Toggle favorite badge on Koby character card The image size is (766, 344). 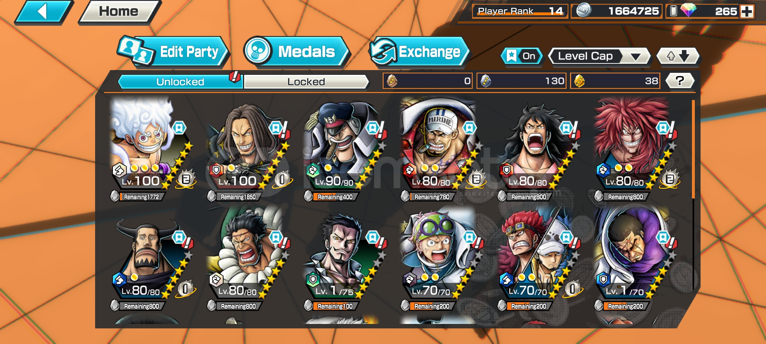coord(469,237)
